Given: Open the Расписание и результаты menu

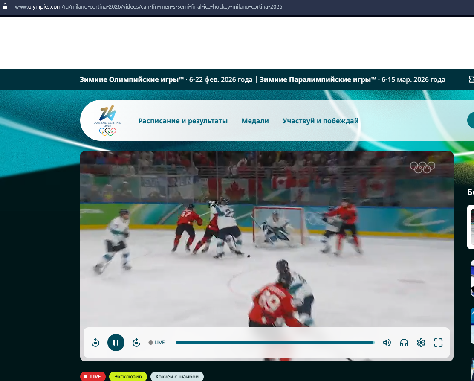Looking at the screenshot, I should 183,121.
